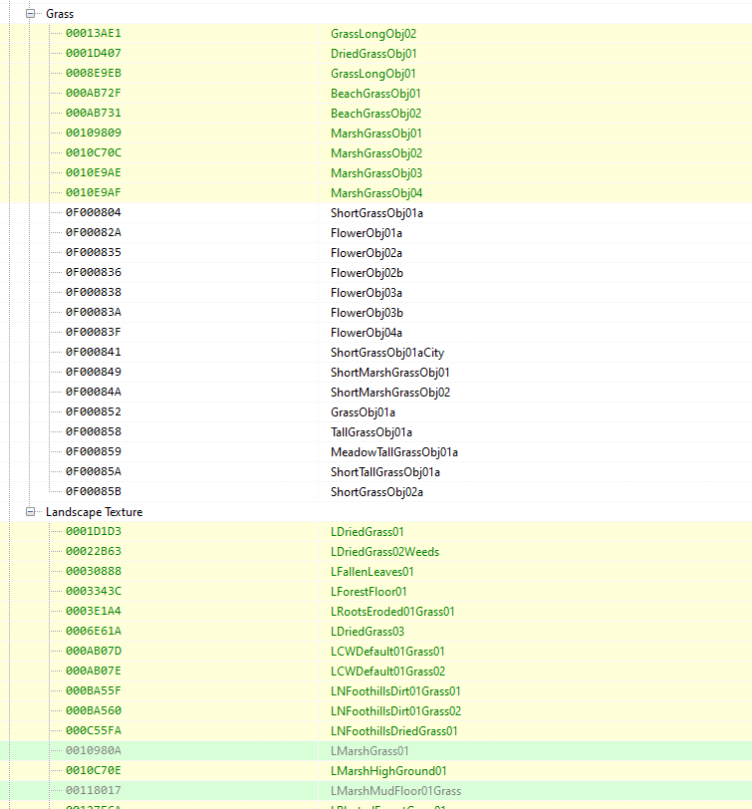Viewport: 752px width, 809px height.
Task: Click GrassLongObj02 editor ID
Action: pos(374,34)
